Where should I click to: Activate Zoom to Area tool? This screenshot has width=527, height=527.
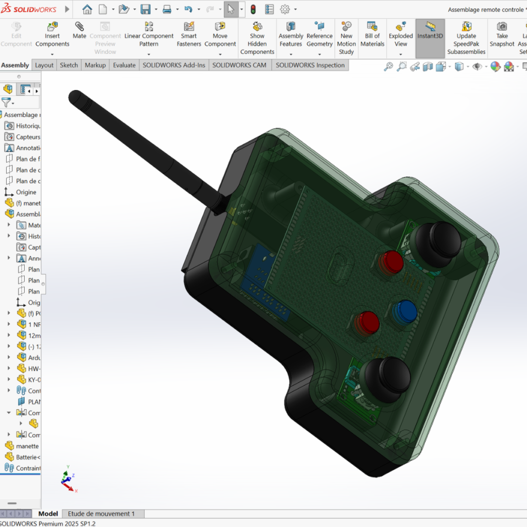pyautogui.click(x=401, y=66)
